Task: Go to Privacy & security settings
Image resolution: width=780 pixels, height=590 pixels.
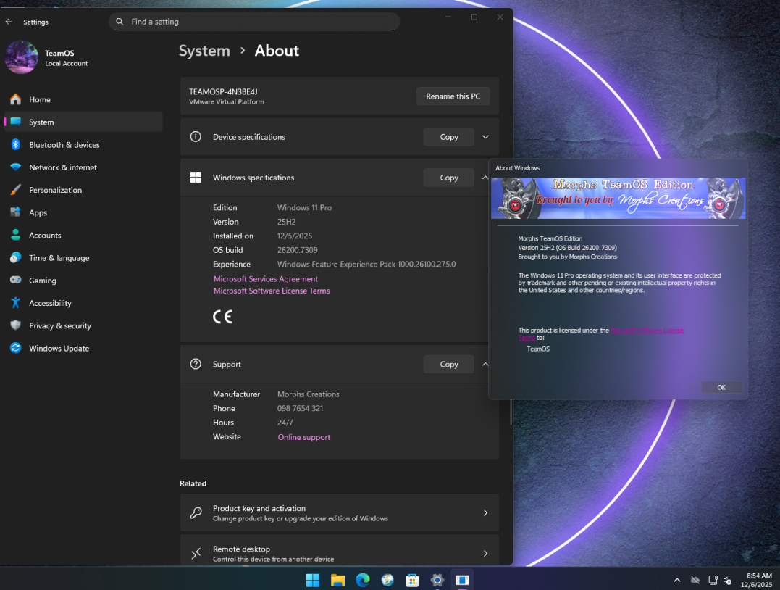Action: coord(59,326)
